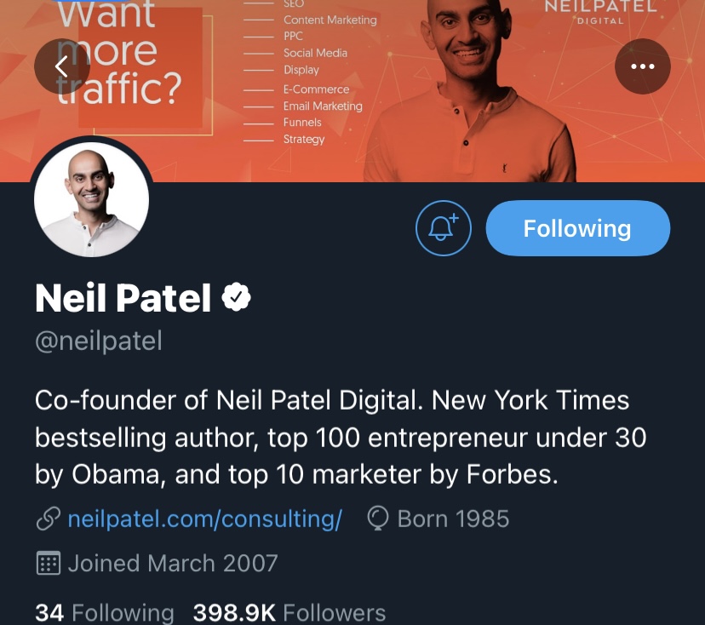705x625 pixels.
Task: Tap the link icon before the website URL
Action: pos(49,518)
